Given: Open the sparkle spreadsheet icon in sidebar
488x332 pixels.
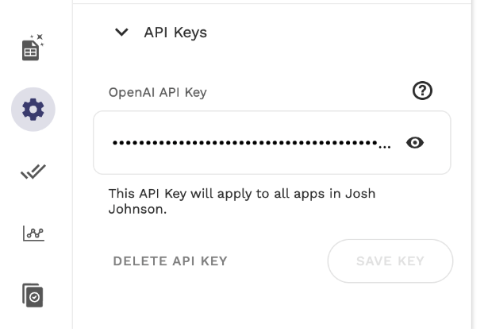Looking at the screenshot, I should 32,48.
